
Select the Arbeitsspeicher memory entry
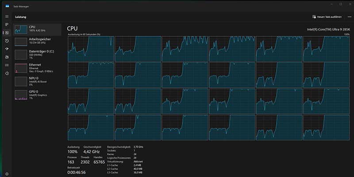click(37, 42)
